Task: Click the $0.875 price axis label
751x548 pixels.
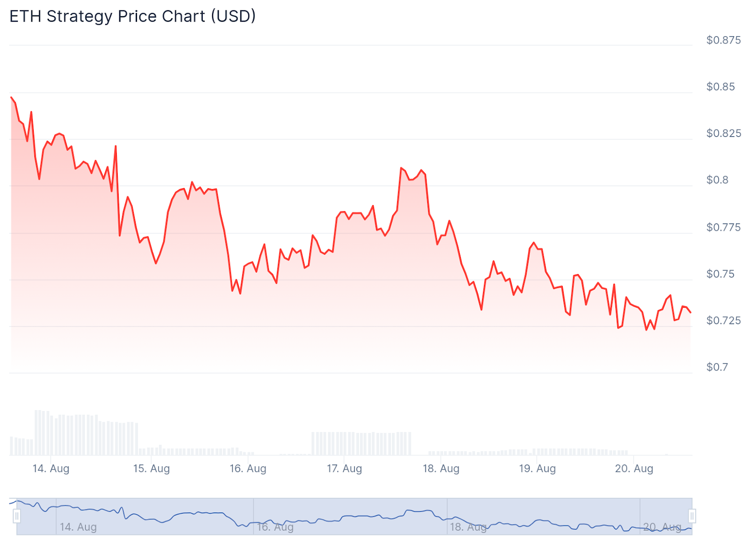Action: click(723, 40)
